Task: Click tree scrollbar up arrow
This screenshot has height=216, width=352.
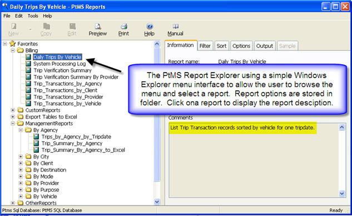Action: pos(157,44)
